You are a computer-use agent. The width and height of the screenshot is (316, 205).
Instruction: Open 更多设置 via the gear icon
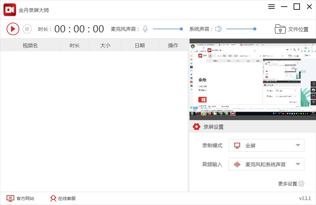(301, 184)
